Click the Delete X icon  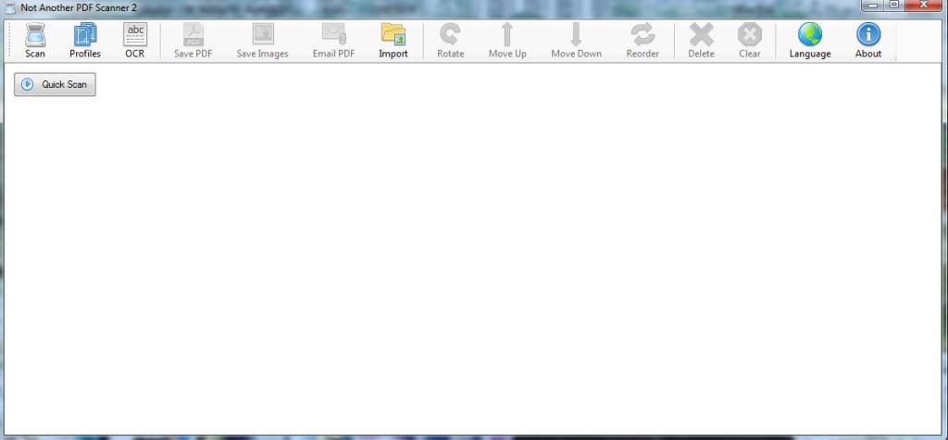pyautogui.click(x=702, y=34)
